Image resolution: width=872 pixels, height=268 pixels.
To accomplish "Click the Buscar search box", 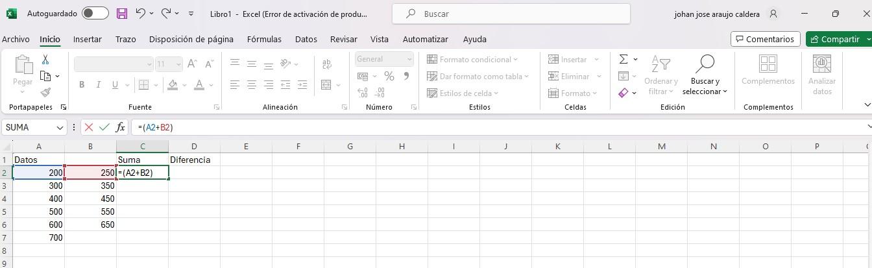I will point(511,14).
